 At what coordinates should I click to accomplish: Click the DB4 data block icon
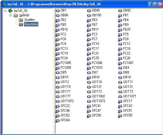coord(120,68)
